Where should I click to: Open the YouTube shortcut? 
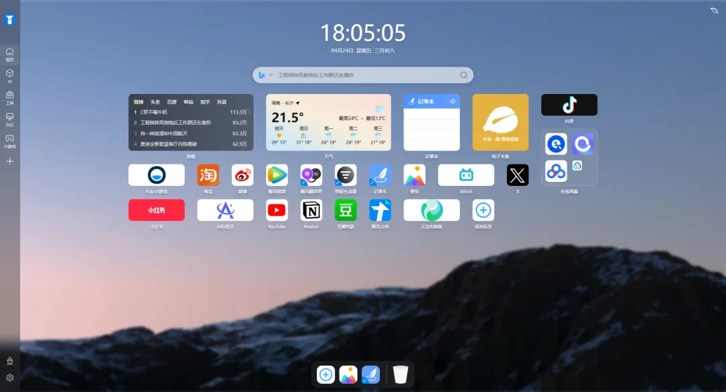point(277,210)
